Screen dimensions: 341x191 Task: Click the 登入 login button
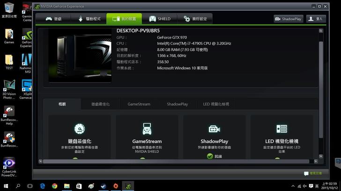(x=316, y=19)
